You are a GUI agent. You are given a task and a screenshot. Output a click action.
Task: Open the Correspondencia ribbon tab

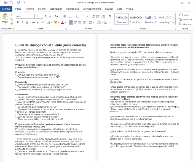click(92, 9)
